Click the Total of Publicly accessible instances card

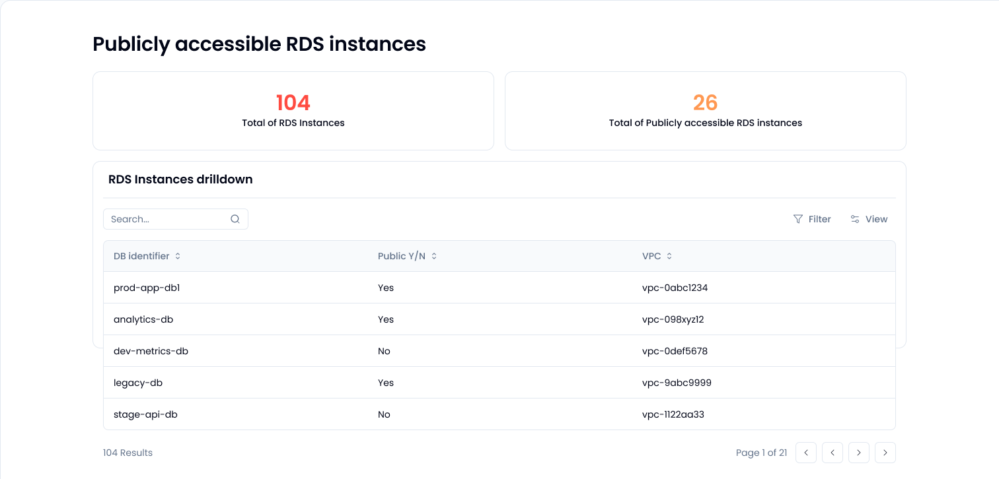[x=705, y=111]
